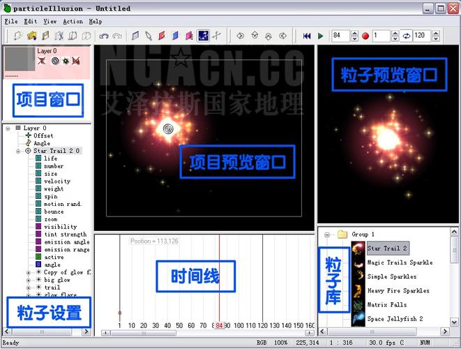Select the emission angle property

[x=67, y=242]
